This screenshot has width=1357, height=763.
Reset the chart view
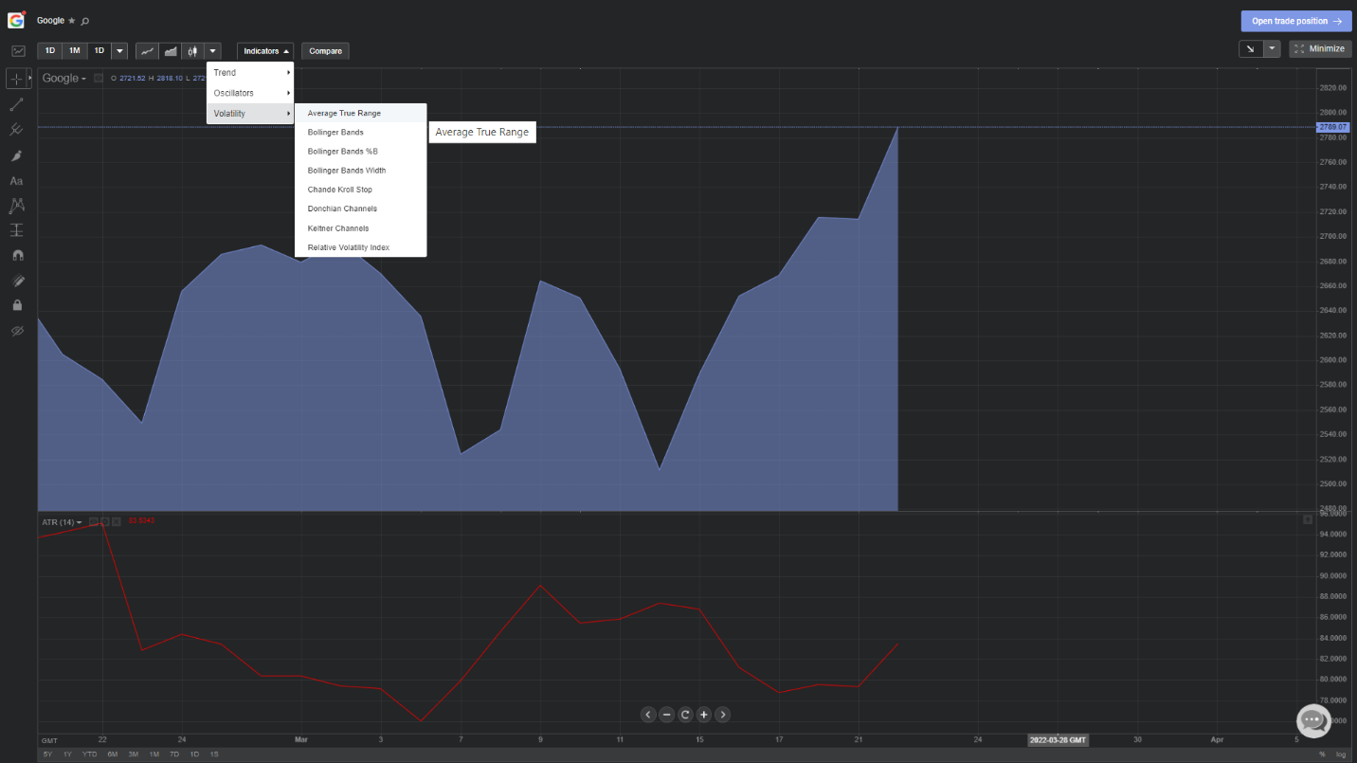point(685,715)
